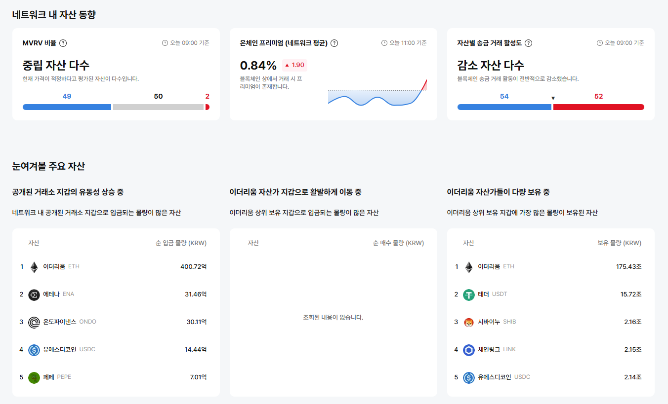
Task: Click the 7.01억 amount value
Action: [198, 377]
